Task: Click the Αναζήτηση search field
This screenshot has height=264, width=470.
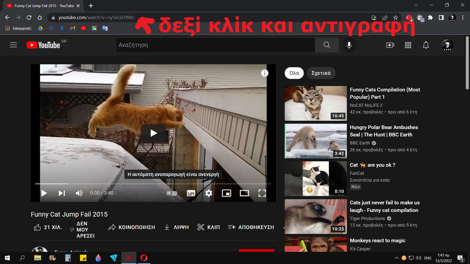Action: pyautogui.click(x=216, y=45)
